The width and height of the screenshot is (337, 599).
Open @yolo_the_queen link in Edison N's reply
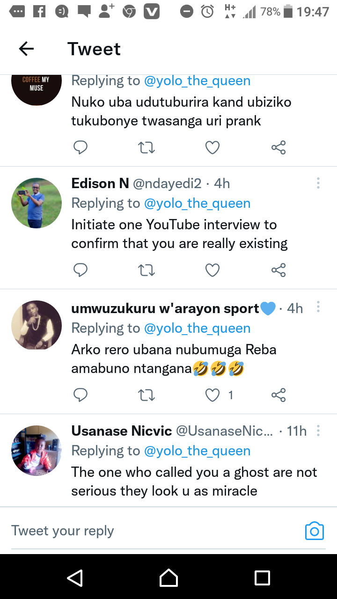tap(197, 204)
